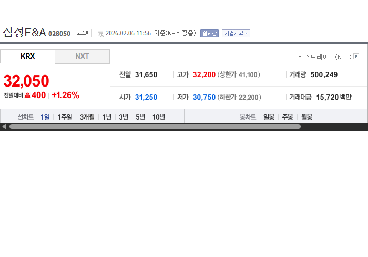This screenshot has height=257, width=368.
Task: Click the change amount 400
Action: [x=38, y=95]
